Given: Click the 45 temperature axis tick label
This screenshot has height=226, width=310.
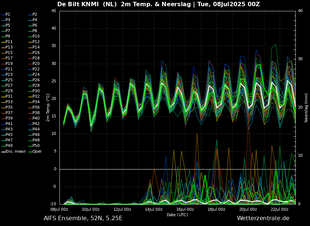Looking at the screenshot, I should [54, 11].
